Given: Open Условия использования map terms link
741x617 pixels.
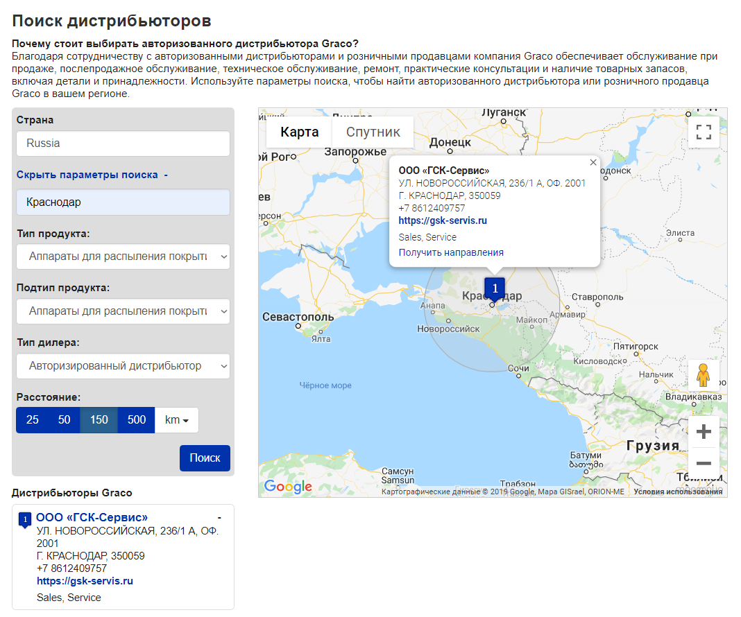Looking at the screenshot, I should pos(678,492).
